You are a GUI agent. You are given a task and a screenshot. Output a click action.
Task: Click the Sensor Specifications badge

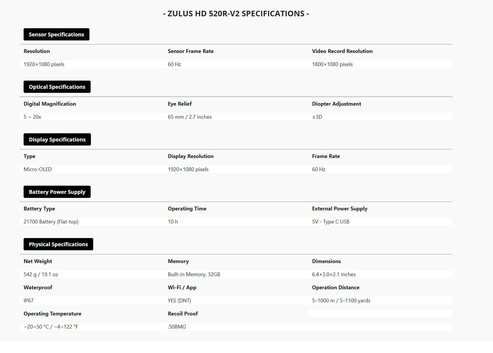click(x=56, y=34)
